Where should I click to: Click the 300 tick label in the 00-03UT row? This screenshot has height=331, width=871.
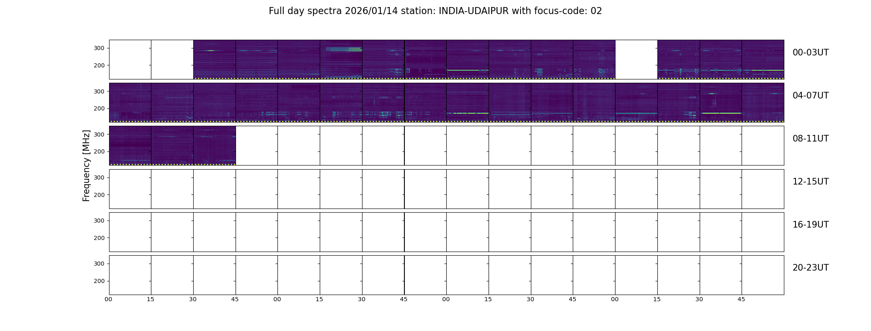[99, 48]
